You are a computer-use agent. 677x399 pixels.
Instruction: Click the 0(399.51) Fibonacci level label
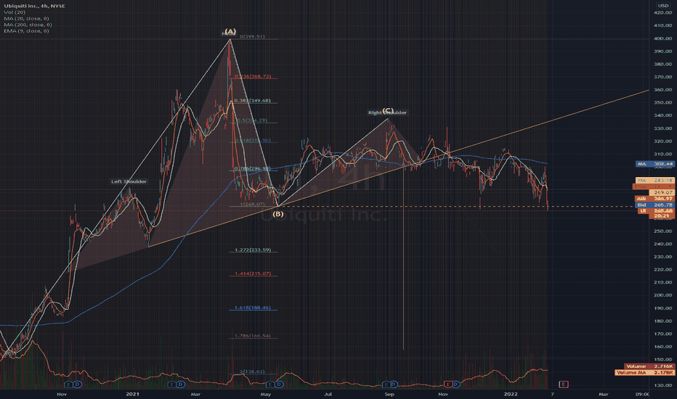252,37
